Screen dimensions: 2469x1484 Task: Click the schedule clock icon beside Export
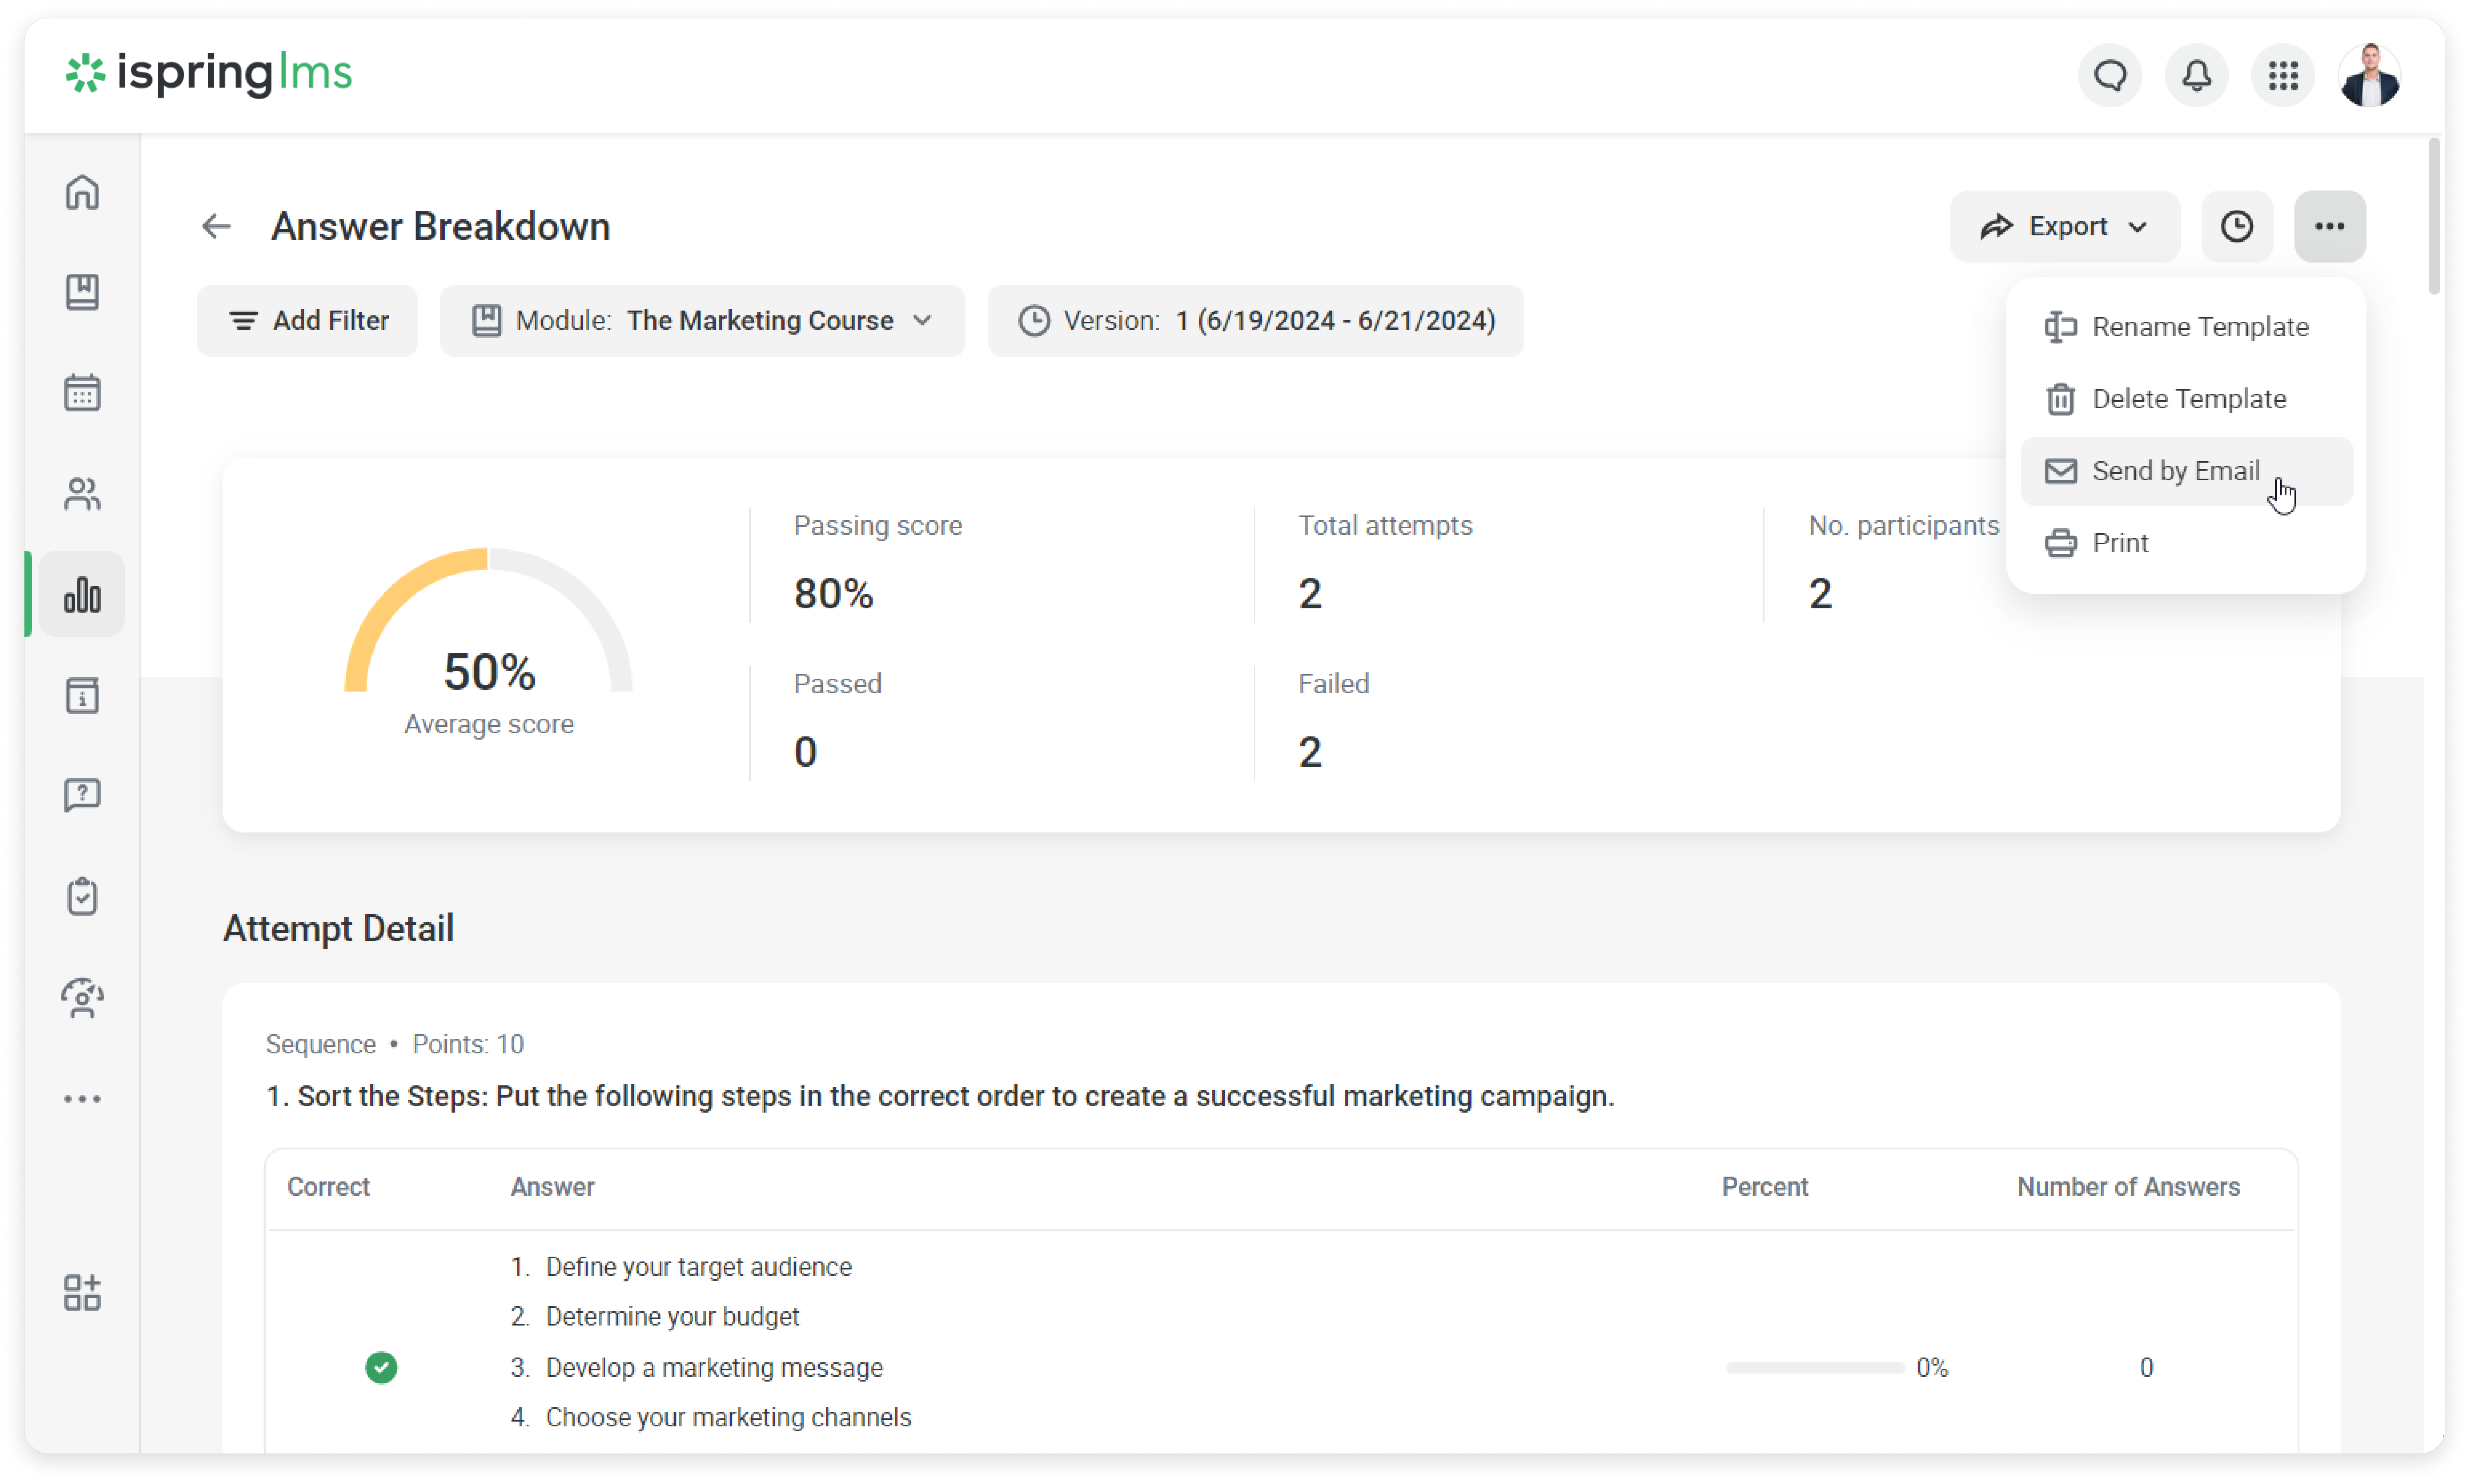(x=2236, y=226)
